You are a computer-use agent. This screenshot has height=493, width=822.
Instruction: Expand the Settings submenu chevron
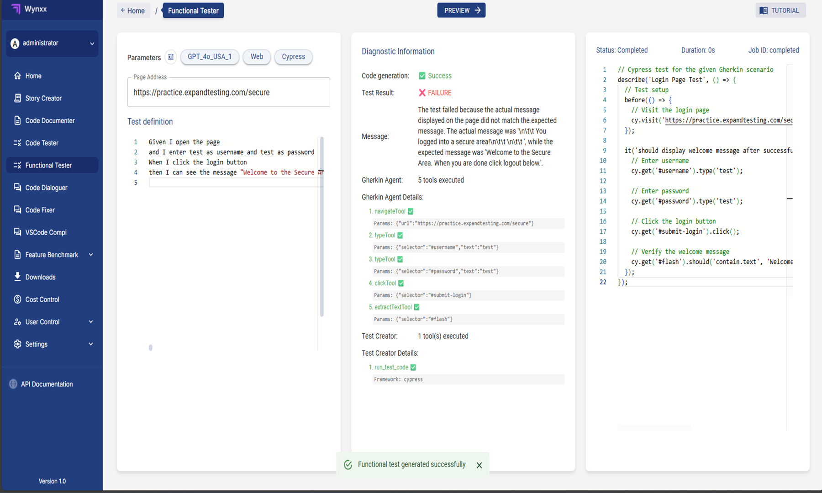pos(91,344)
